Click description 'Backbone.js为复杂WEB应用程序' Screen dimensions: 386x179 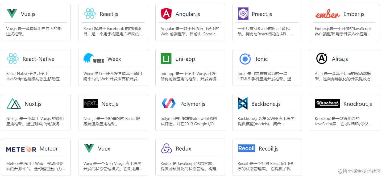(266, 121)
